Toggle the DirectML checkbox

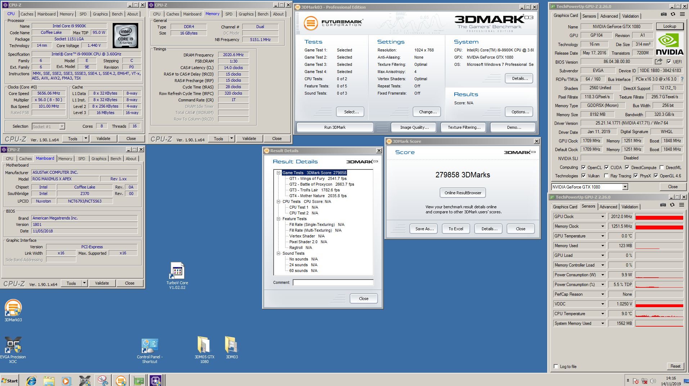click(662, 167)
